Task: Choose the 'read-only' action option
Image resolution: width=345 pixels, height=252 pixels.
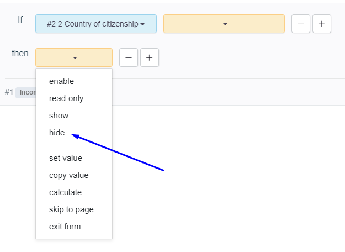Action: pos(66,98)
